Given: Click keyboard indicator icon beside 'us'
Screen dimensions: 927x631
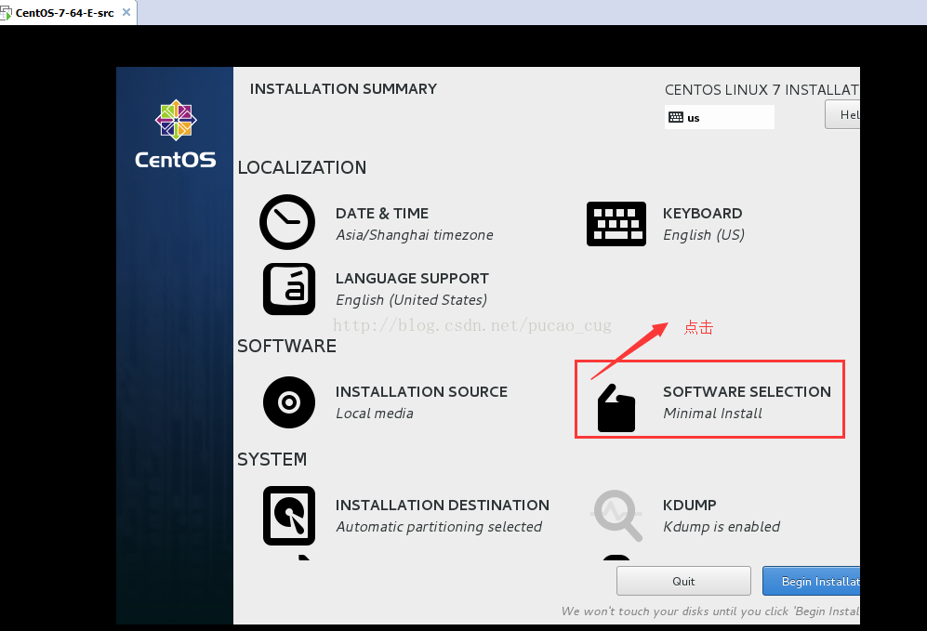Looking at the screenshot, I should click(x=676, y=117).
